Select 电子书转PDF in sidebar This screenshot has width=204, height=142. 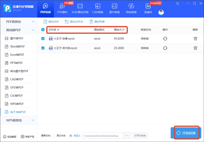coord(19,112)
